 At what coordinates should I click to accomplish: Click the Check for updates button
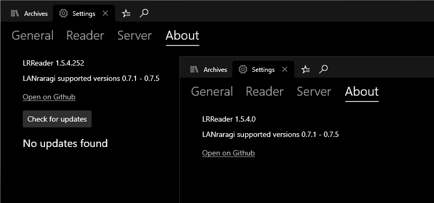coord(57,119)
